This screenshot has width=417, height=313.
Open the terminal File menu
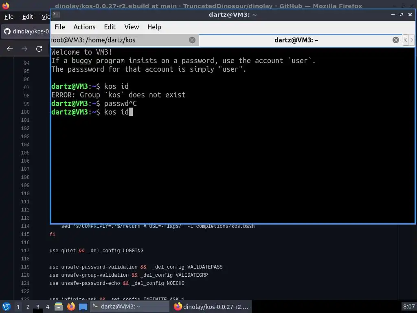point(59,27)
